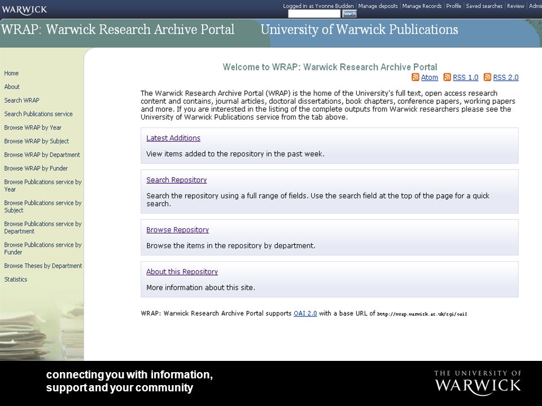Click the University of Warwick footer logo
The width and height of the screenshot is (542, 406).
pyautogui.click(x=478, y=383)
